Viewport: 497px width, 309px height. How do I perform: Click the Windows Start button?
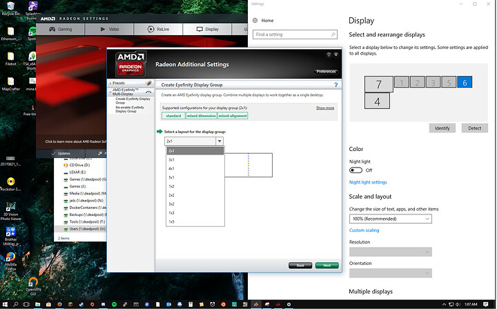coord(5,305)
